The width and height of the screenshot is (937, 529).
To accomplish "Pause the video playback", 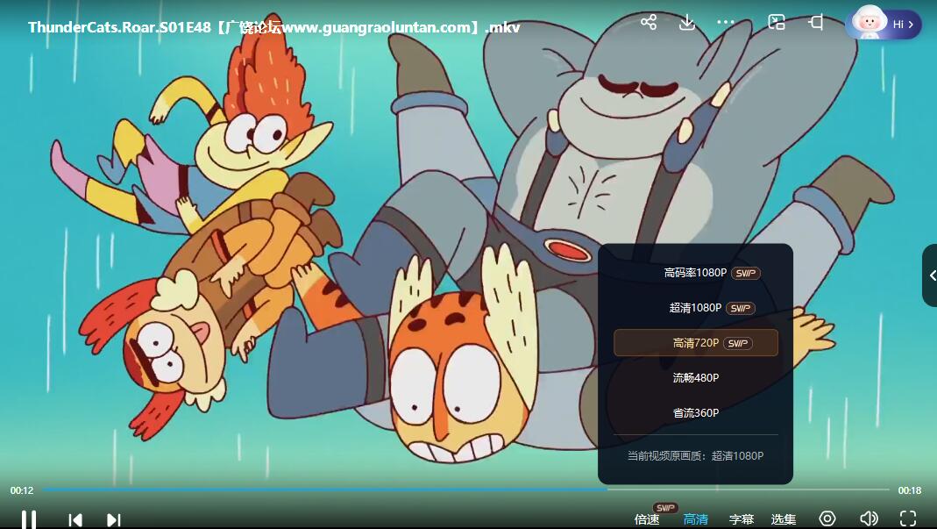I will (29, 518).
